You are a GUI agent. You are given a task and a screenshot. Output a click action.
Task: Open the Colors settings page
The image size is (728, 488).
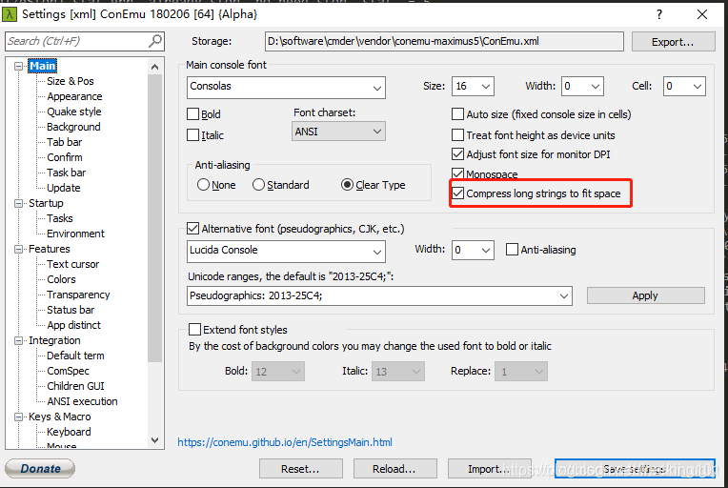[x=61, y=279]
